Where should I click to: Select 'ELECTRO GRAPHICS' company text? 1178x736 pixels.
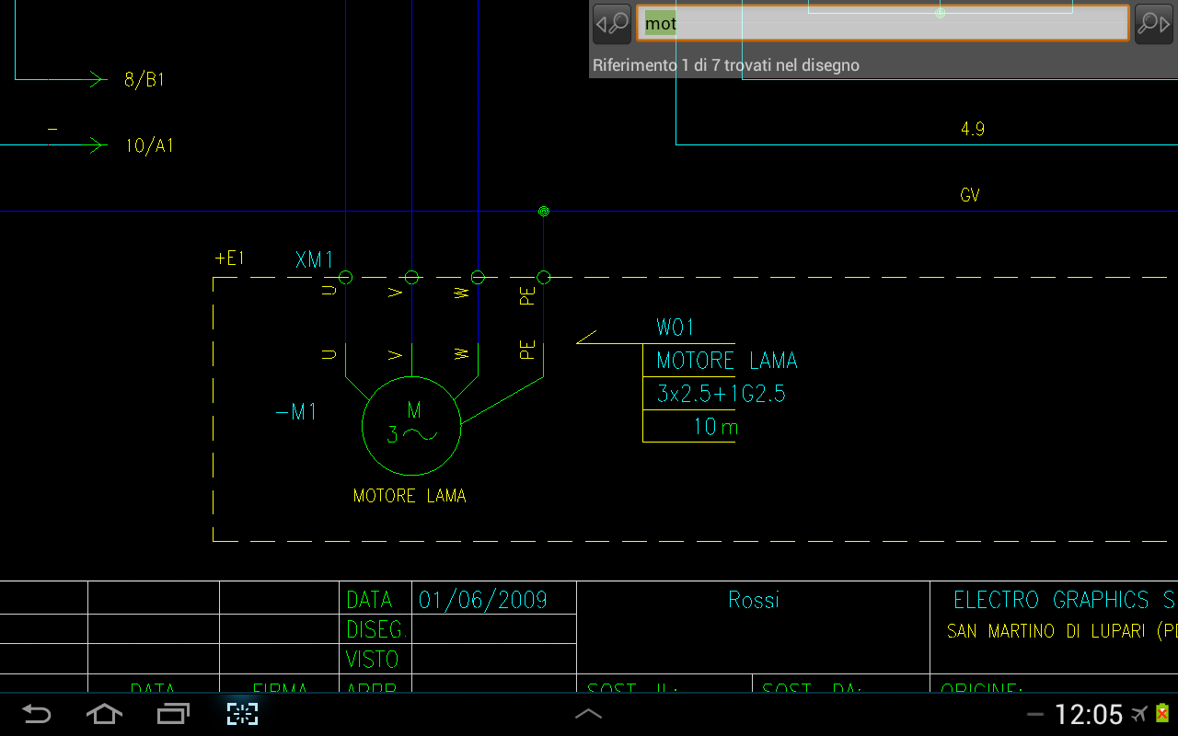[x=1051, y=601]
